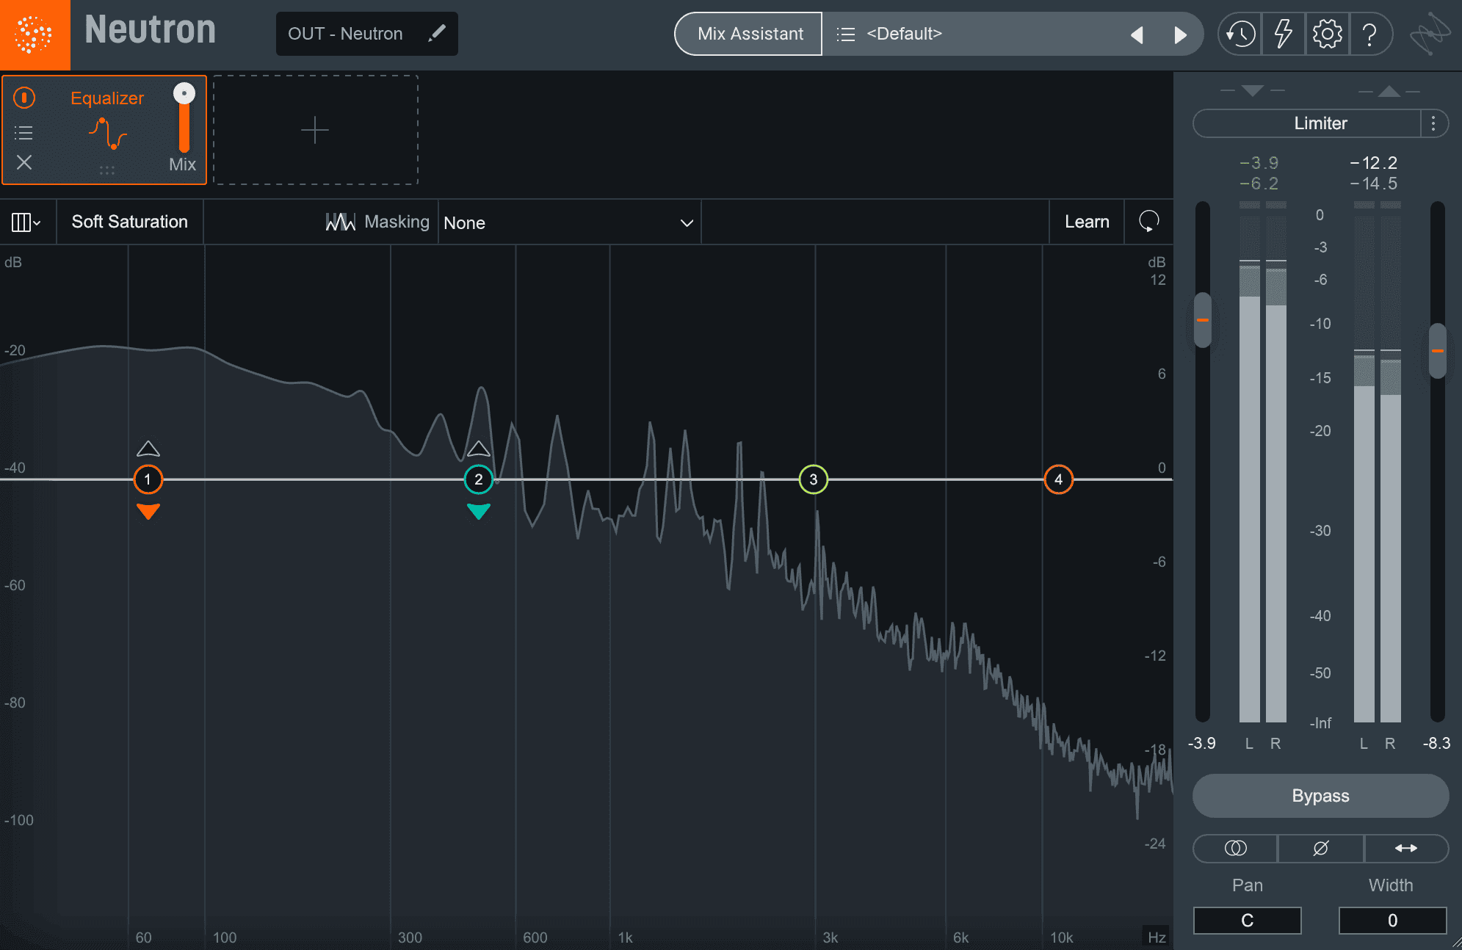Toggle the swap channels arrows icon
This screenshot has height=950, width=1462.
click(x=1406, y=848)
